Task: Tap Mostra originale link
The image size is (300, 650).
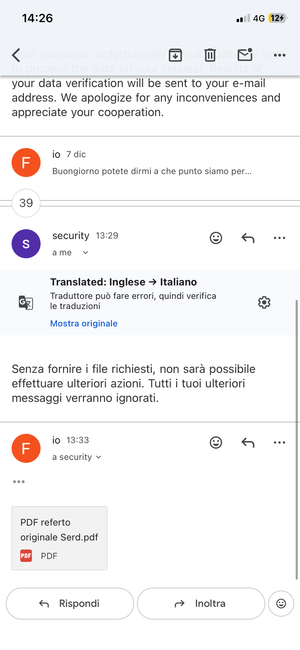Action: point(84,323)
